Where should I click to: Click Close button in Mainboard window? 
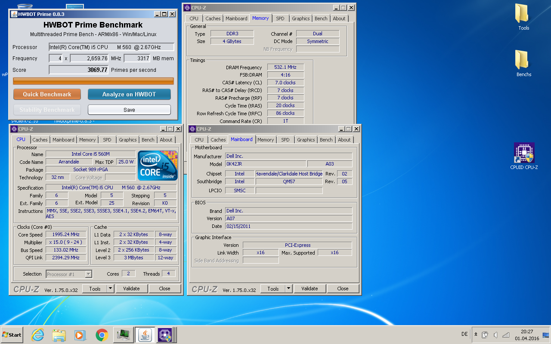click(x=343, y=289)
